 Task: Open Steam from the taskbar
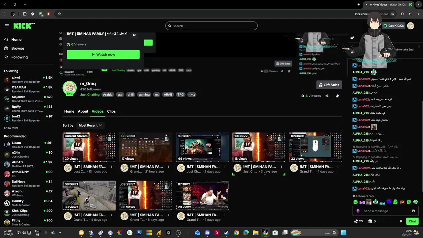[x=226, y=233]
